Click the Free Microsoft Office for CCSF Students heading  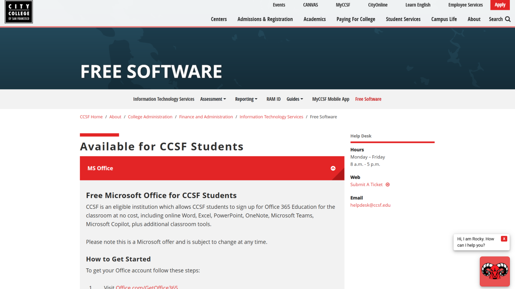click(x=161, y=196)
